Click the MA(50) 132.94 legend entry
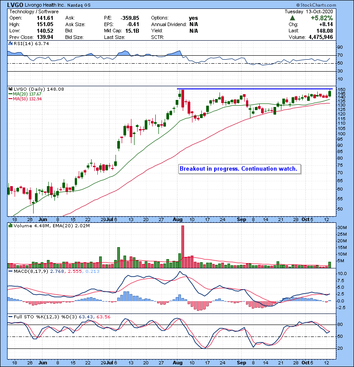This screenshot has width=354, height=367. coord(25,99)
